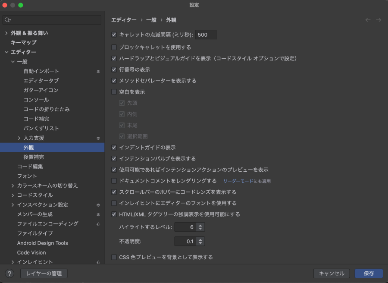Click project icon next to インレイヒント

(98, 262)
